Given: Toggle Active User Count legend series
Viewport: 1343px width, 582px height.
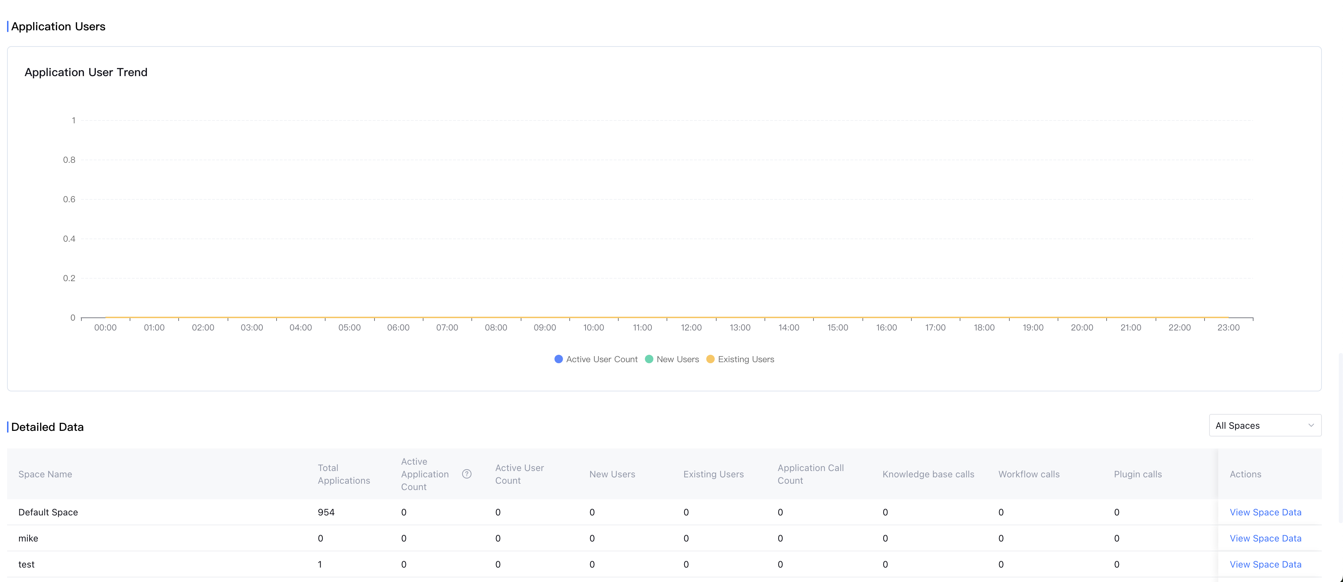Looking at the screenshot, I should pos(602,359).
